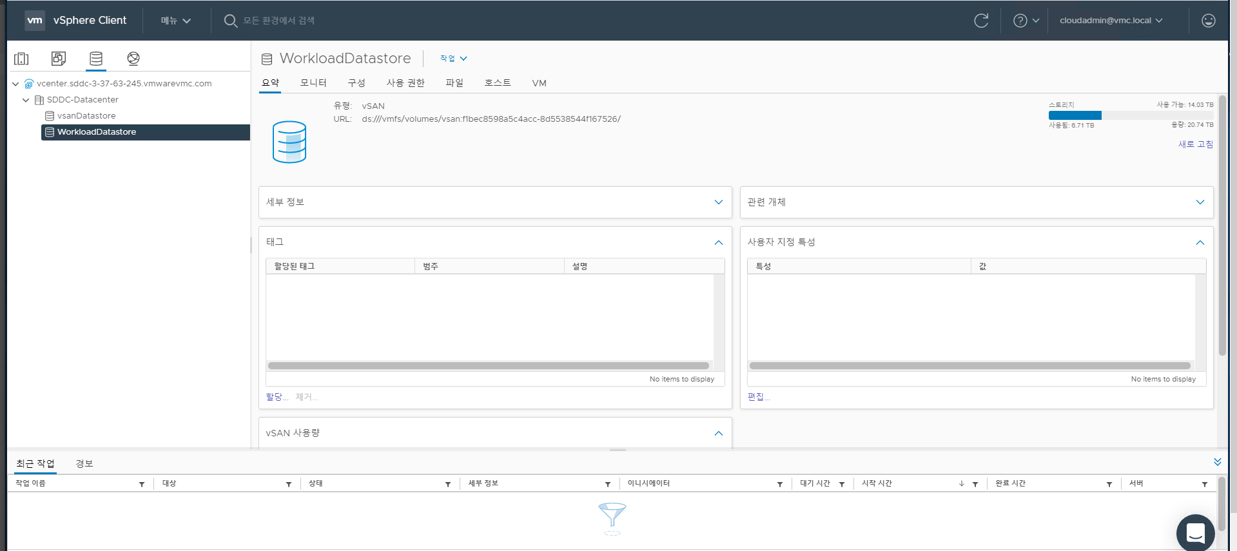Image resolution: width=1237 pixels, height=551 pixels.
Task: Open the 메뉴 dropdown
Action: [176, 21]
